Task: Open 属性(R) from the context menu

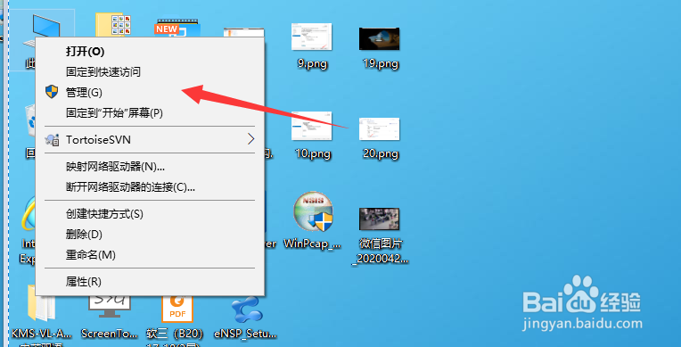Action: click(150, 282)
